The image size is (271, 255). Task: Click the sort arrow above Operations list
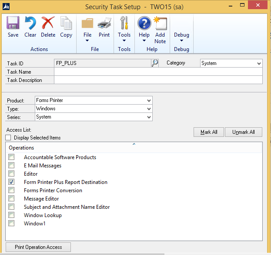tap(134, 144)
